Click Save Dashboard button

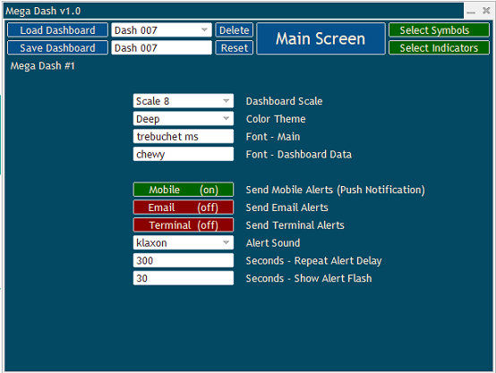57,47
